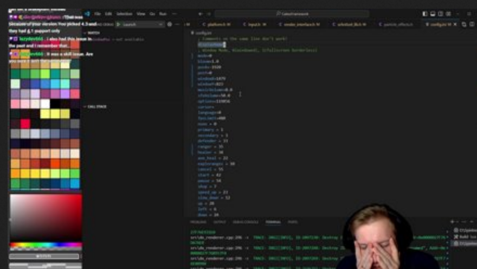Select the TERMINAL panel tab

(273, 222)
